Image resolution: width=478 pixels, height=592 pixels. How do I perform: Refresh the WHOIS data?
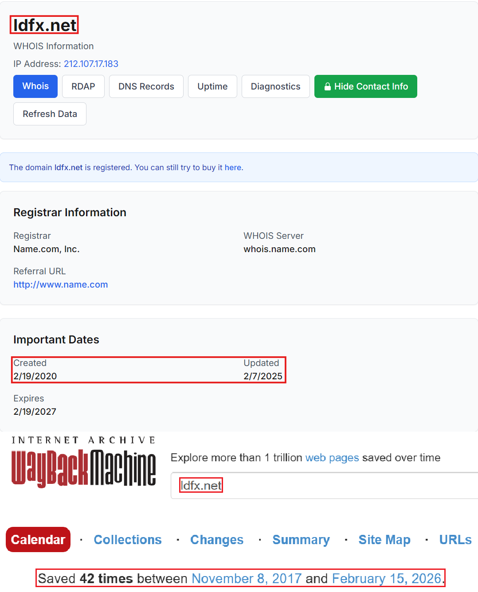(x=50, y=114)
